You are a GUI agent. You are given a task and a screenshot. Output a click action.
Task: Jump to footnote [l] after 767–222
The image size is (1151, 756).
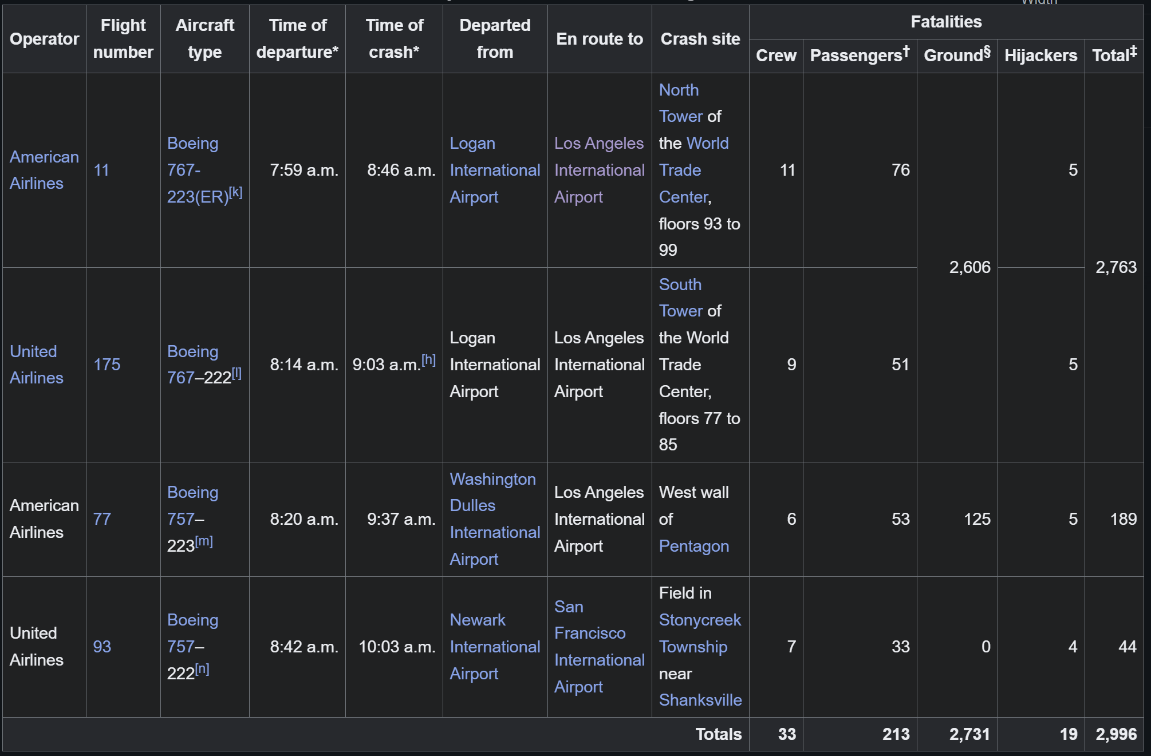click(x=236, y=374)
